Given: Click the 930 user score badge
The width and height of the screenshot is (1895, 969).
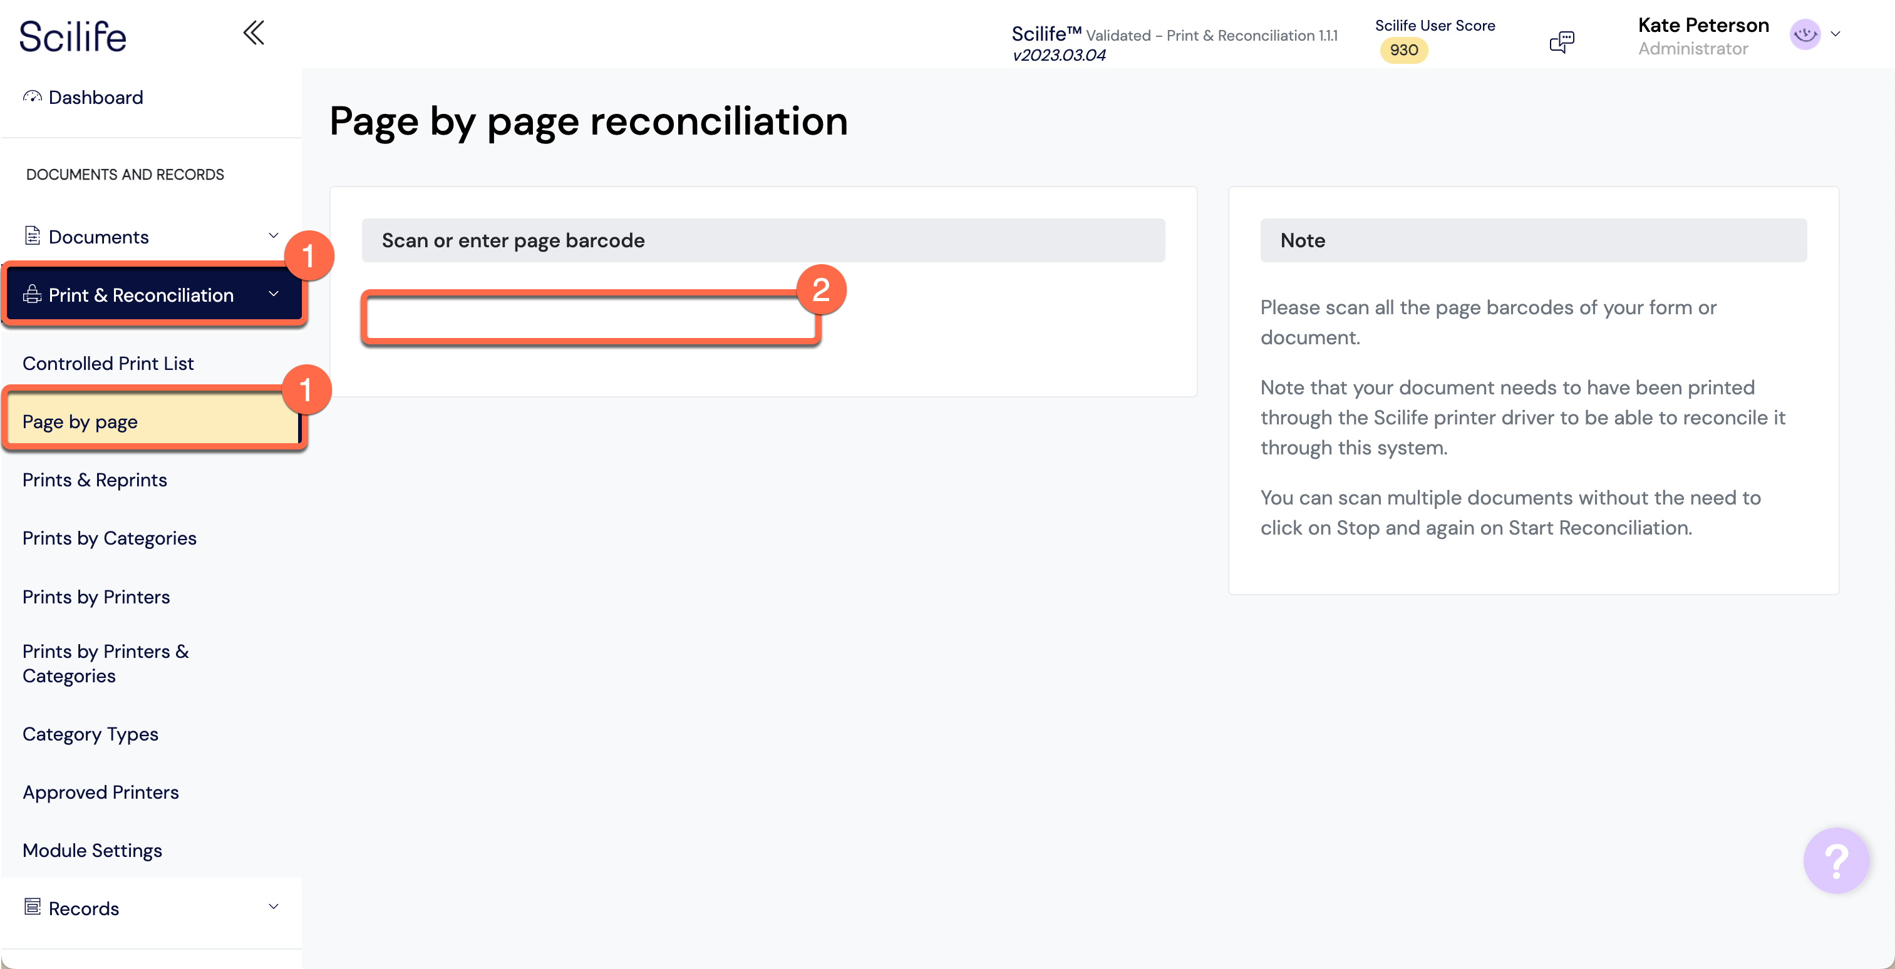Looking at the screenshot, I should [x=1403, y=50].
